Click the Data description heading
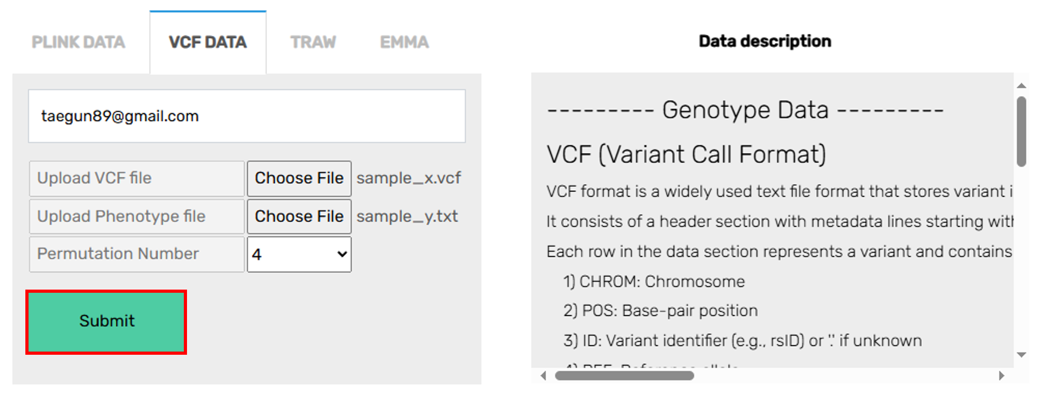Screen dimensions: 1050x400 [765, 41]
